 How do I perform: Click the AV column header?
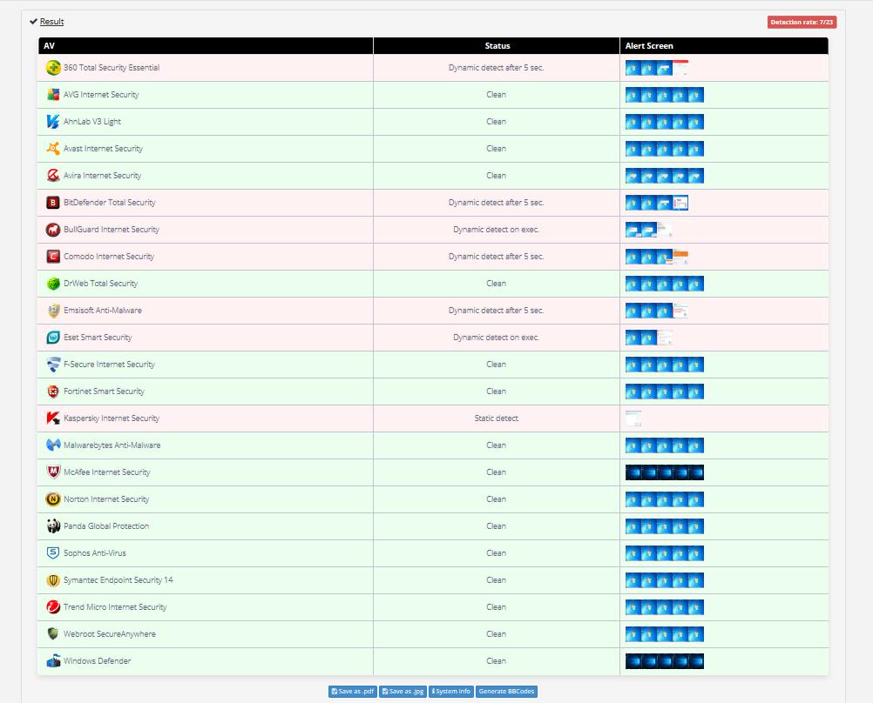(x=206, y=45)
